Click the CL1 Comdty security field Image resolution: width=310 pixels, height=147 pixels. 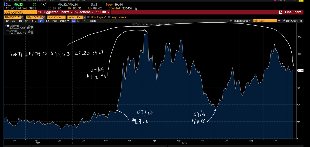pos(20,12)
